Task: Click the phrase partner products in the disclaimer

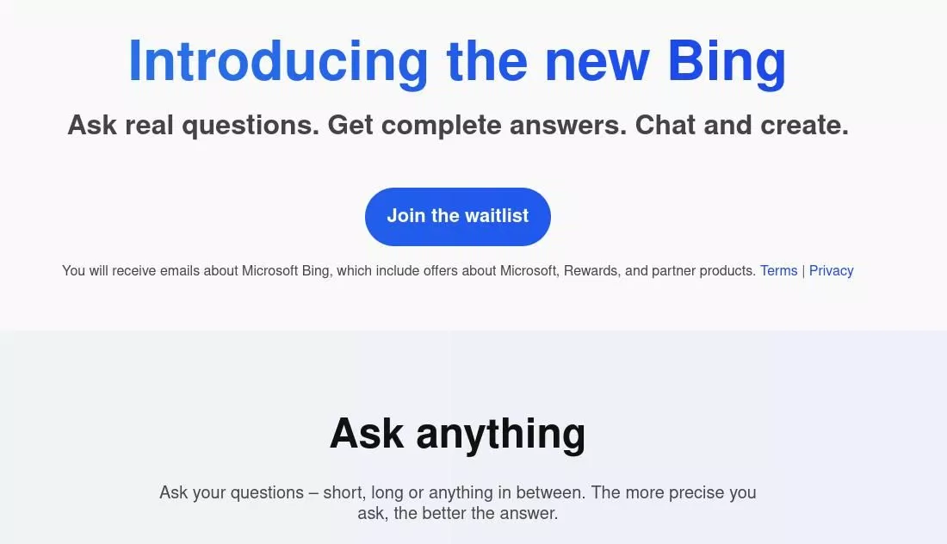Action: (x=705, y=270)
